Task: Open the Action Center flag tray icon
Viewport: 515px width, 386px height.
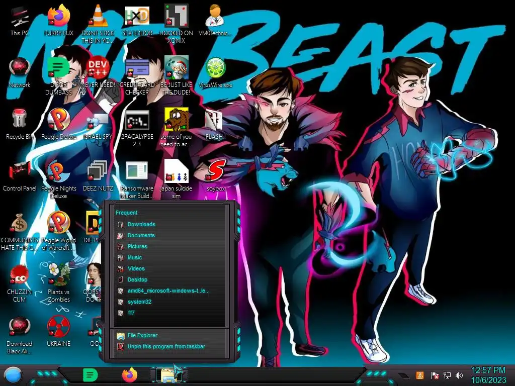Action: click(435, 375)
